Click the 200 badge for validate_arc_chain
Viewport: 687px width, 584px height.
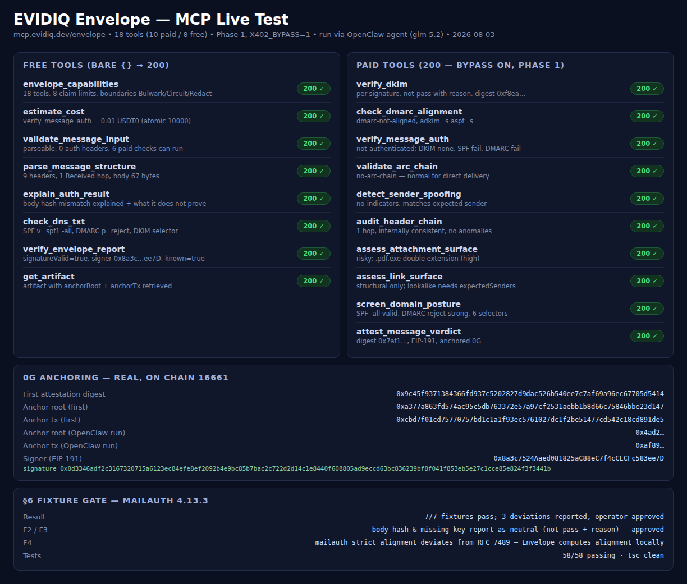[647, 171]
